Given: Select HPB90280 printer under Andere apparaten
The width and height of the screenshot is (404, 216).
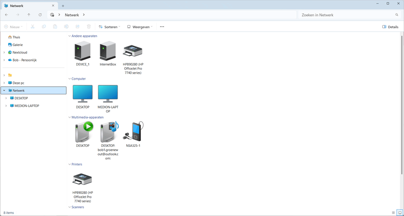Looking at the screenshot, I should (133, 51).
